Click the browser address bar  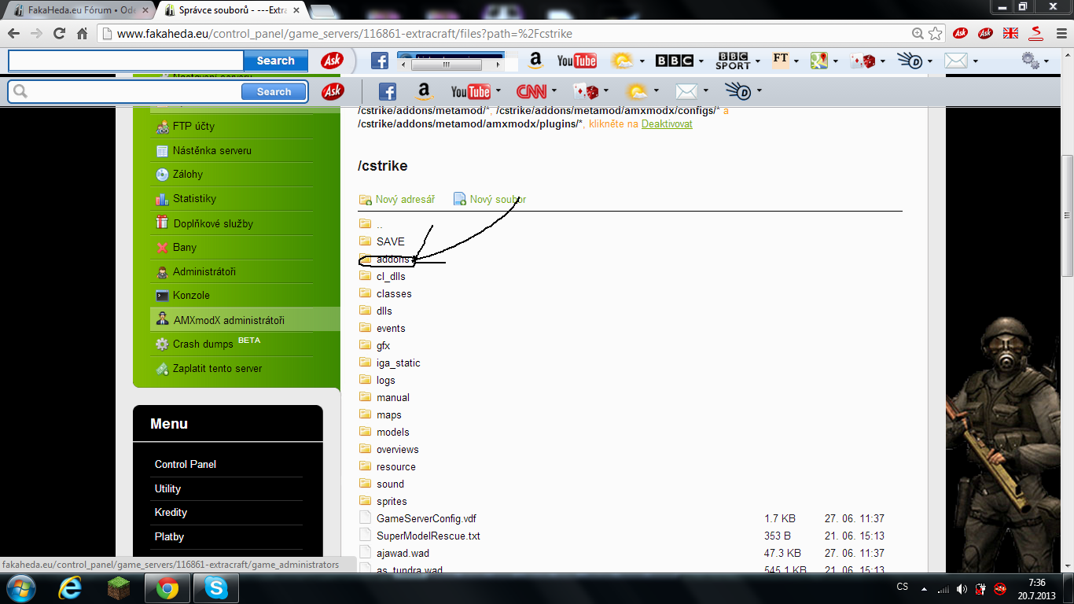point(503,34)
